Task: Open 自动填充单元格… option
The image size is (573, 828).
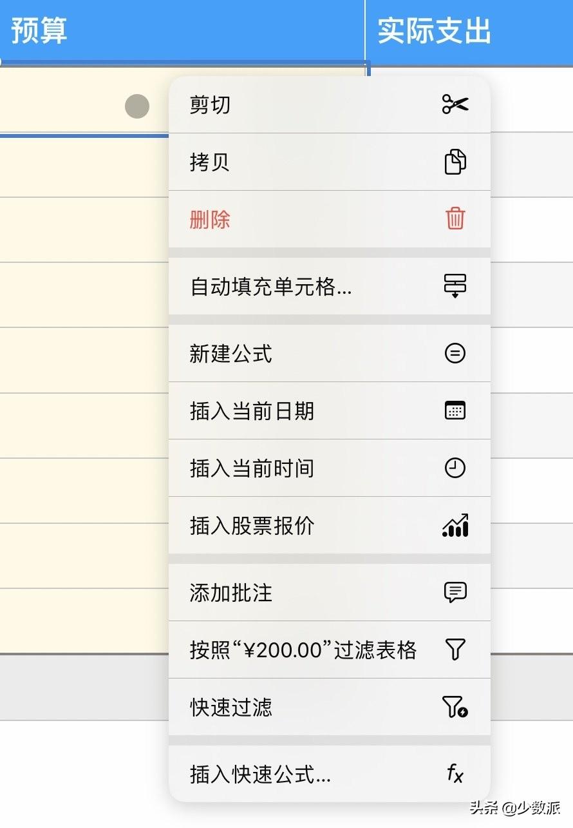Action: (x=330, y=286)
